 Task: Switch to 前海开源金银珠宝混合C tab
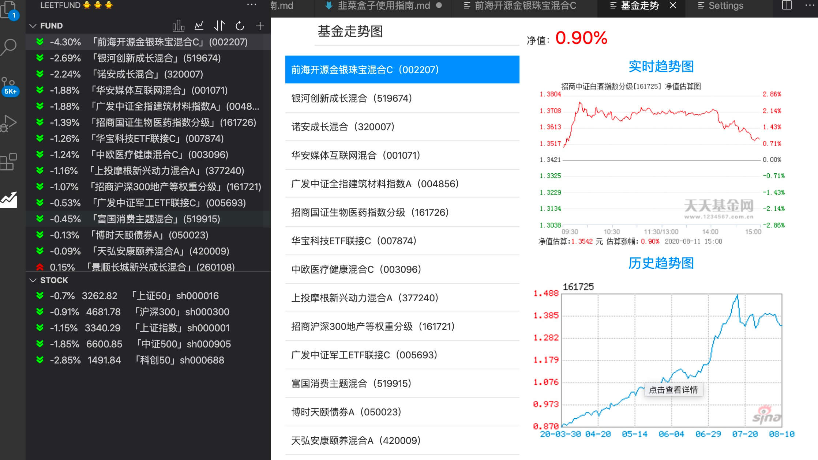tap(524, 5)
